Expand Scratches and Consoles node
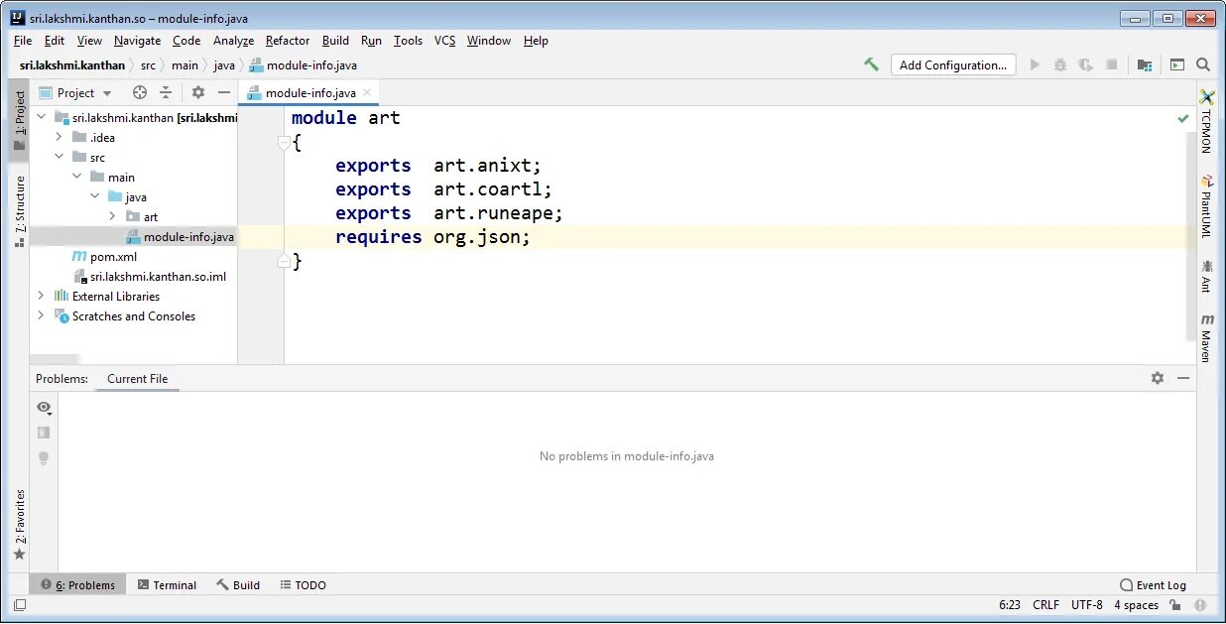Viewport: 1226px width, 624px height. 42,315
